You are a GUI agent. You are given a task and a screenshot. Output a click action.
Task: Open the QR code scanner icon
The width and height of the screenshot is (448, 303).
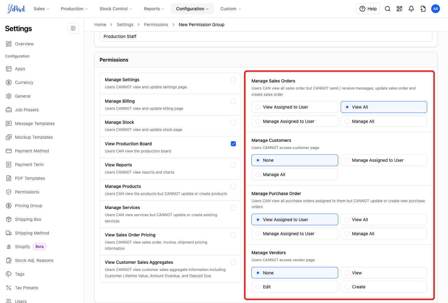(x=399, y=9)
